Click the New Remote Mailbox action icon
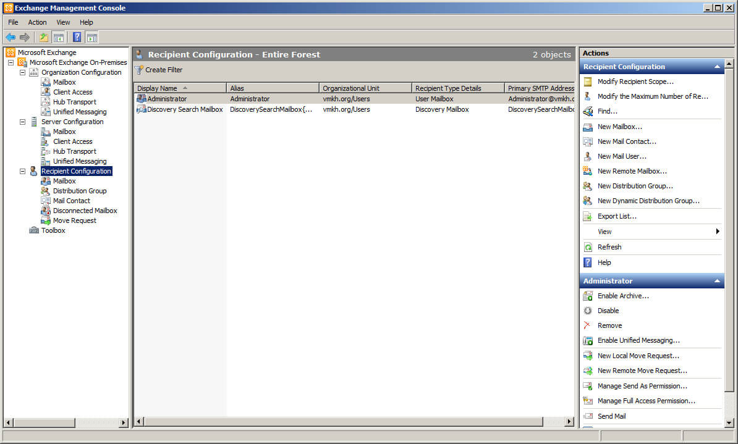 (x=587, y=171)
